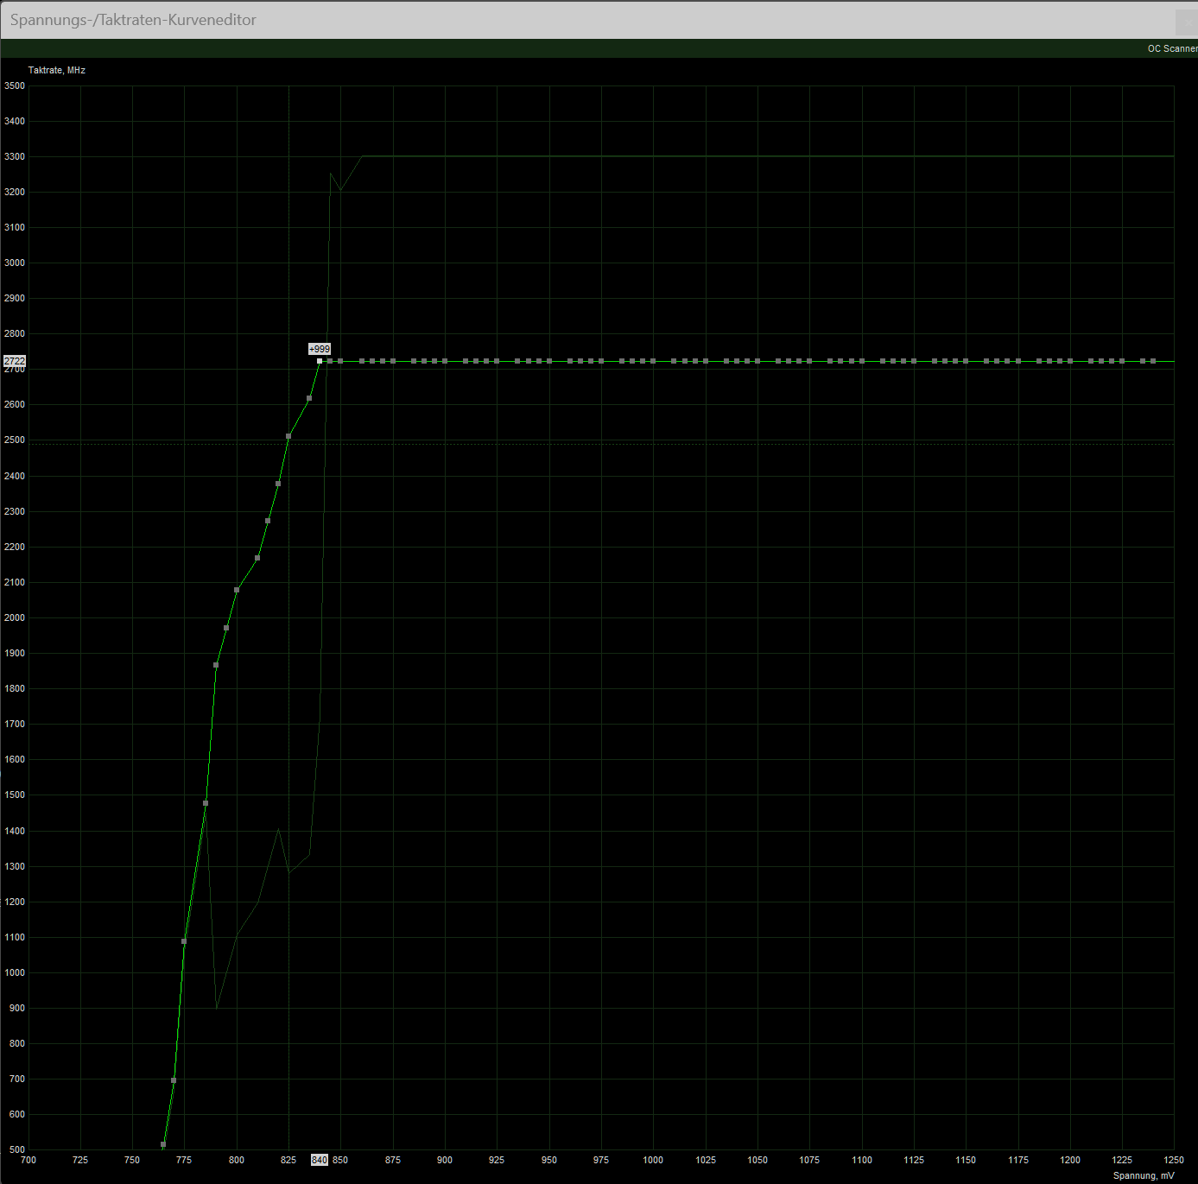Select curve point near 1090 MHz at 775 mV
The height and width of the screenshot is (1184, 1198).
[184, 941]
